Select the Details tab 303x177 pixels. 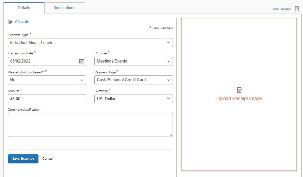click(23, 8)
